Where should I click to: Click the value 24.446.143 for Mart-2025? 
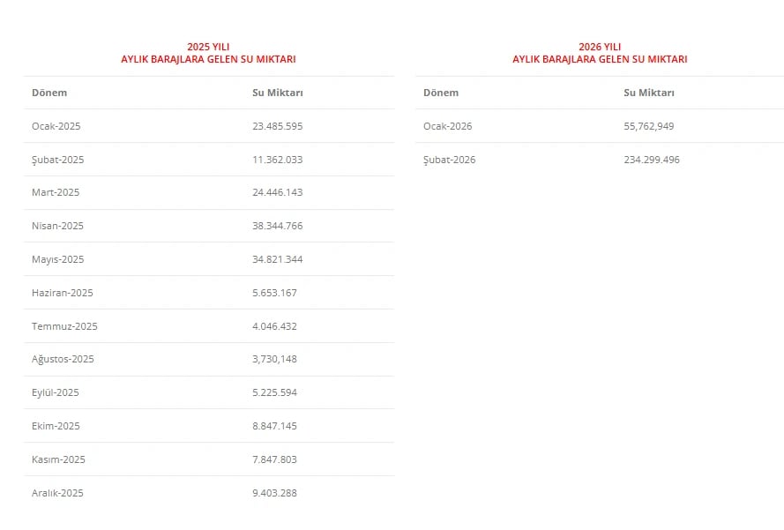(x=277, y=192)
